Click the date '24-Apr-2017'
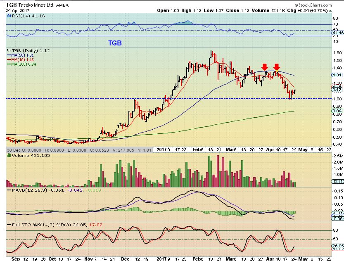This screenshot has width=344, height=261. pos(17,10)
